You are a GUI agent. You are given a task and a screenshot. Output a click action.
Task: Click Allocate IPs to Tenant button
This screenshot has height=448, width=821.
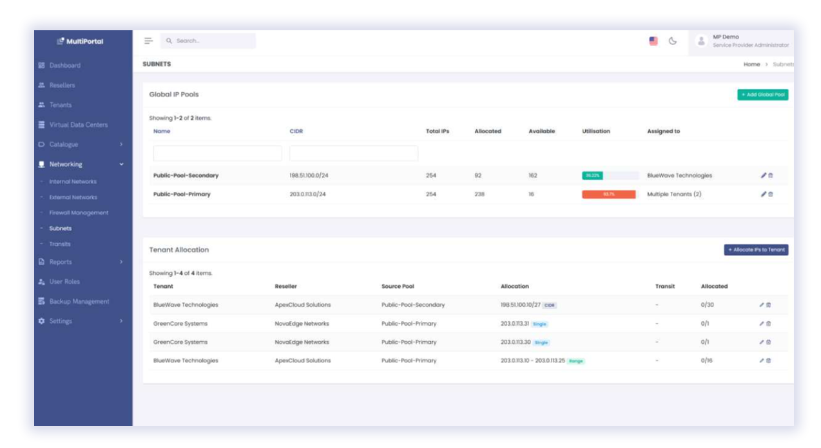(x=756, y=250)
